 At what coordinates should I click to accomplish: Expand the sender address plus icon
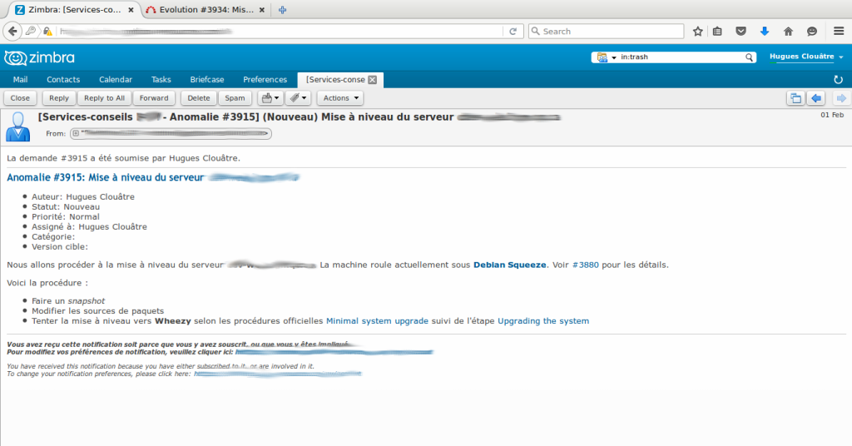coord(76,133)
